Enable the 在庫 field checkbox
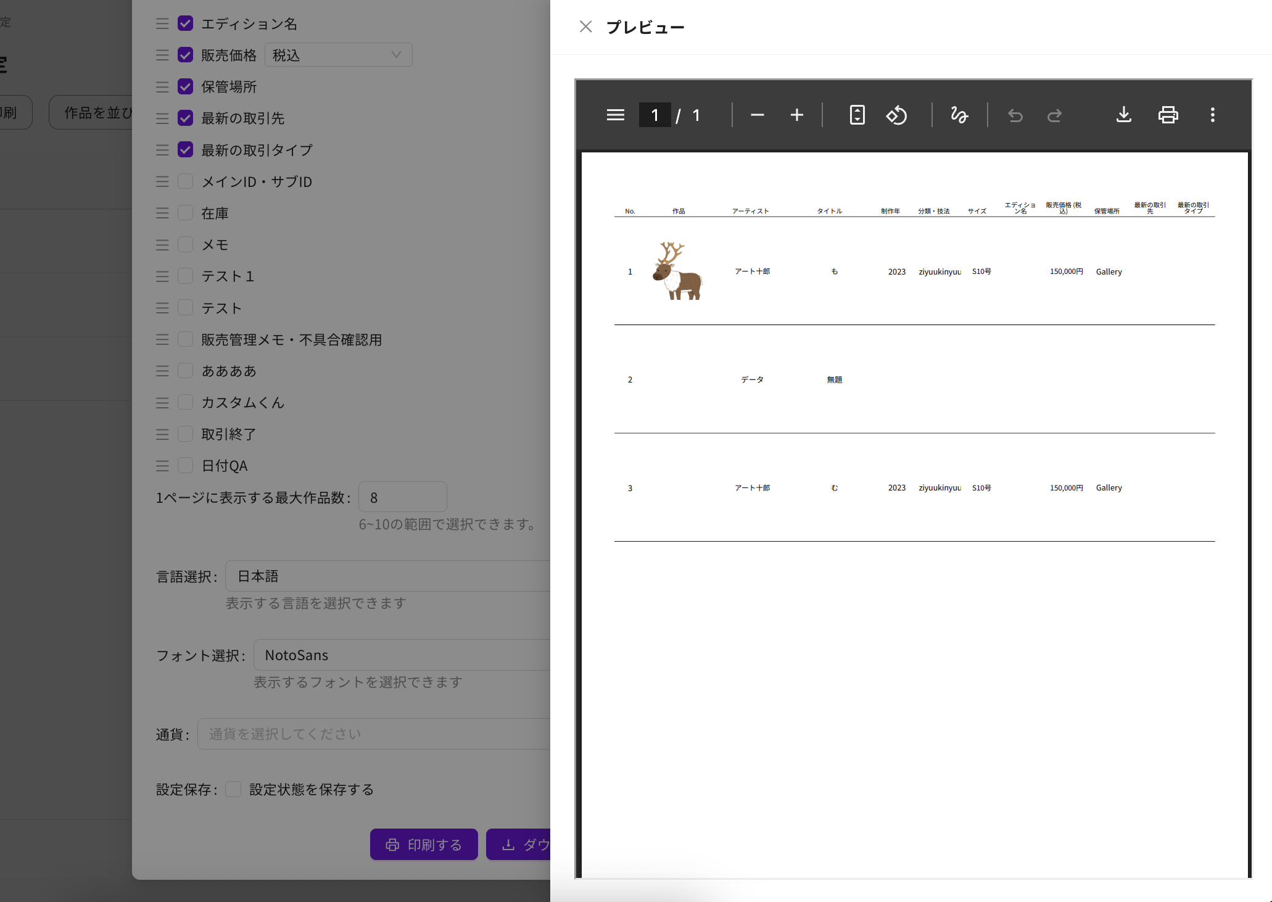 185,213
